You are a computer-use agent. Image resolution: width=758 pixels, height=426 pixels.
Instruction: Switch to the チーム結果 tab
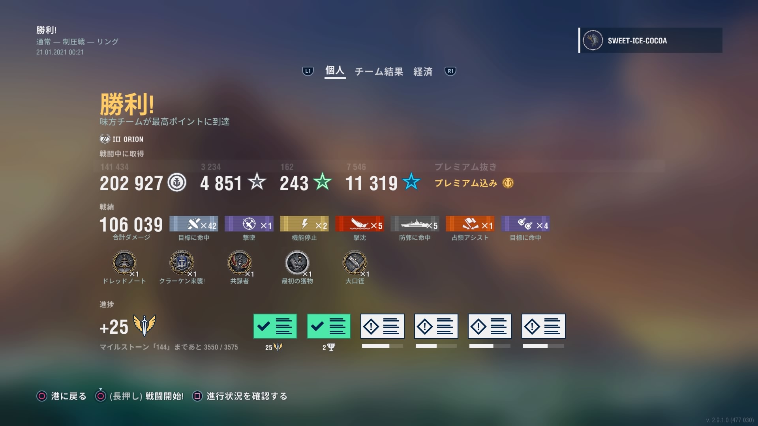tap(379, 72)
